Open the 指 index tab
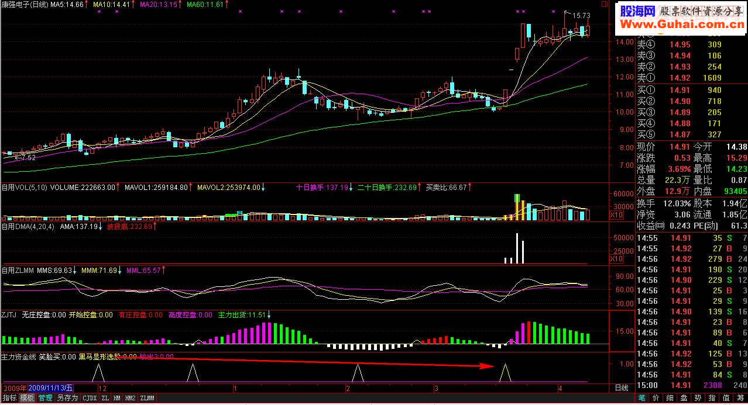The height and width of the screenshot is (405, 748). click(712, 398)
